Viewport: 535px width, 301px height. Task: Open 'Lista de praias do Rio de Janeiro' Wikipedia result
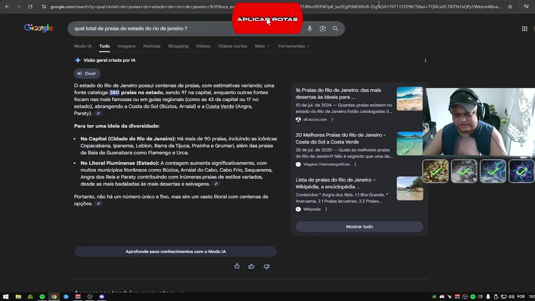tap(336, 183)
